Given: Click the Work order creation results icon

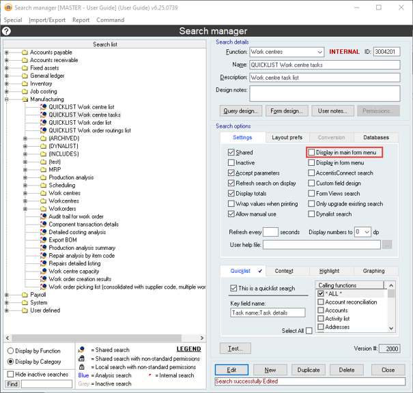Looking at the screenshot, I should pyautogui.click(x=44, y=279).
